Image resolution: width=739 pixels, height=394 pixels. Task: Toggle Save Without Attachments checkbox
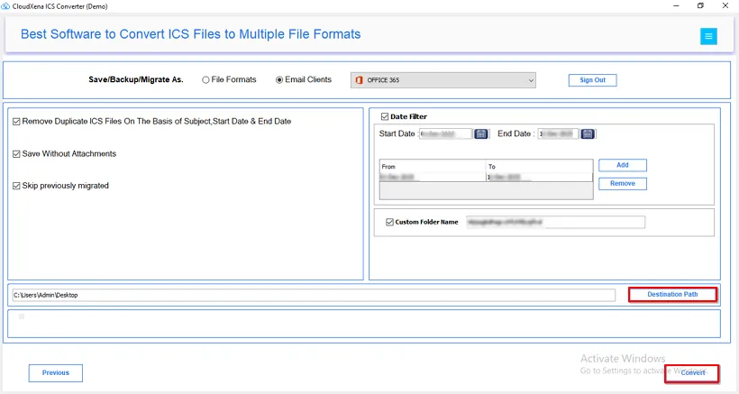(x=16, y=154)
